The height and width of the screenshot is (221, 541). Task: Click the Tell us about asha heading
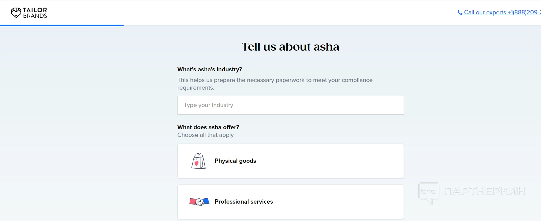[290, 47]
